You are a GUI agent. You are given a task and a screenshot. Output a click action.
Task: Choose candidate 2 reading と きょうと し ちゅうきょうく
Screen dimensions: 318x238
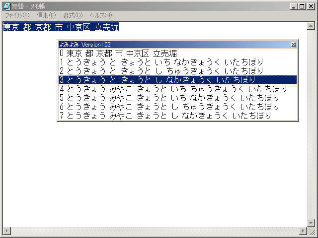[x=178, y=71]
